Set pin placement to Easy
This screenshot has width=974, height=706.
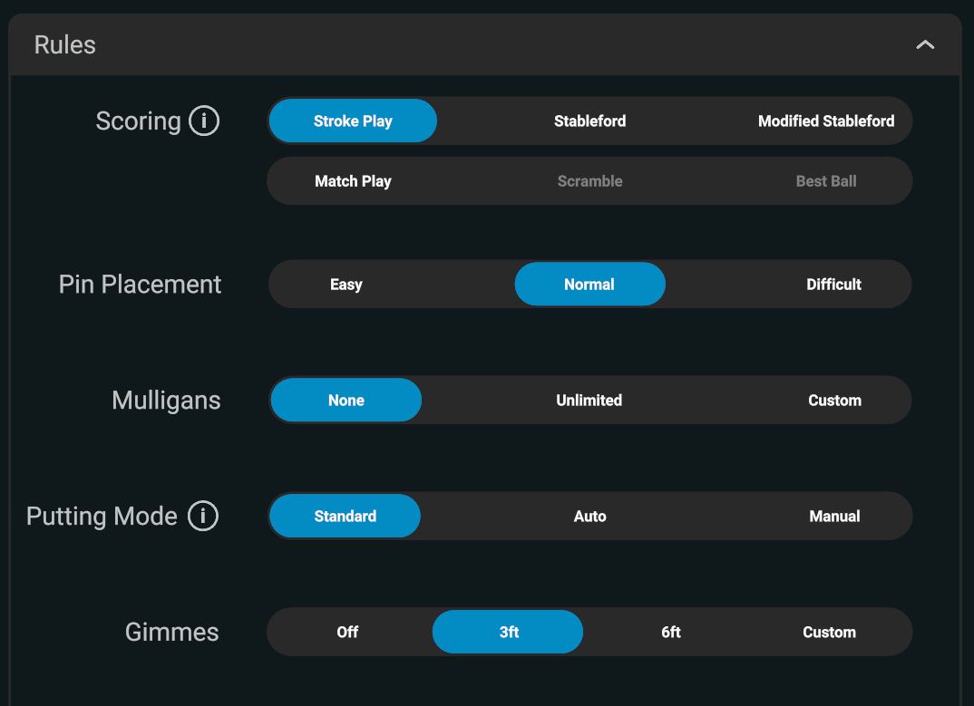click(x=346, y=285)
